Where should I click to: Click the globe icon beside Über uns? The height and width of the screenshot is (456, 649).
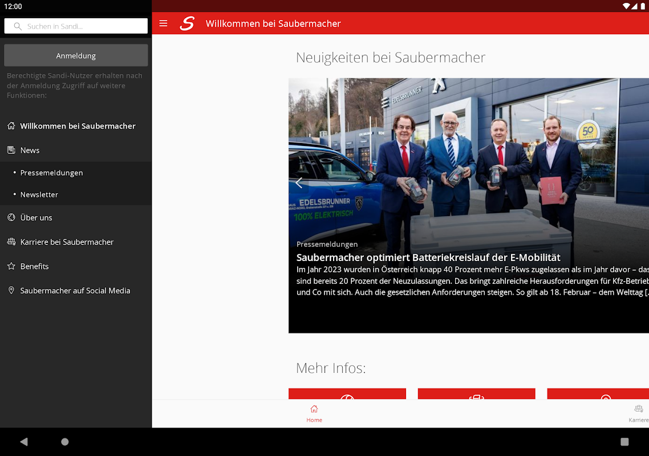coord(11,217)
